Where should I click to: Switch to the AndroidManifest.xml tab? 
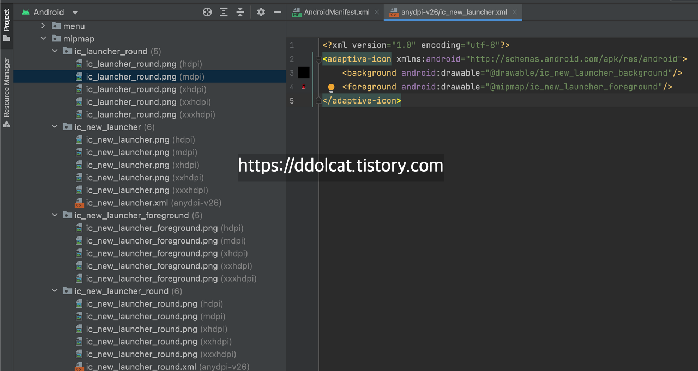click(x=336, y=12)
